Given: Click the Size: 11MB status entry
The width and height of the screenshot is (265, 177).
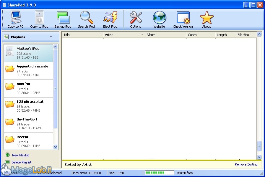Looking at the screenshot, I should (x=116, y=173).
